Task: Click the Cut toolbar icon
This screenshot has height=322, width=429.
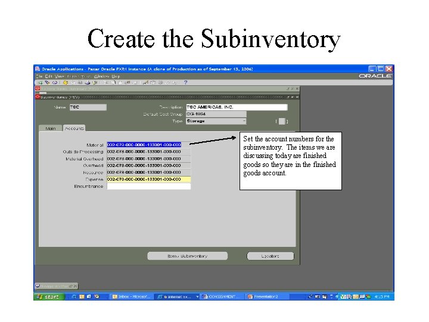Action: (x=106, y=82)
